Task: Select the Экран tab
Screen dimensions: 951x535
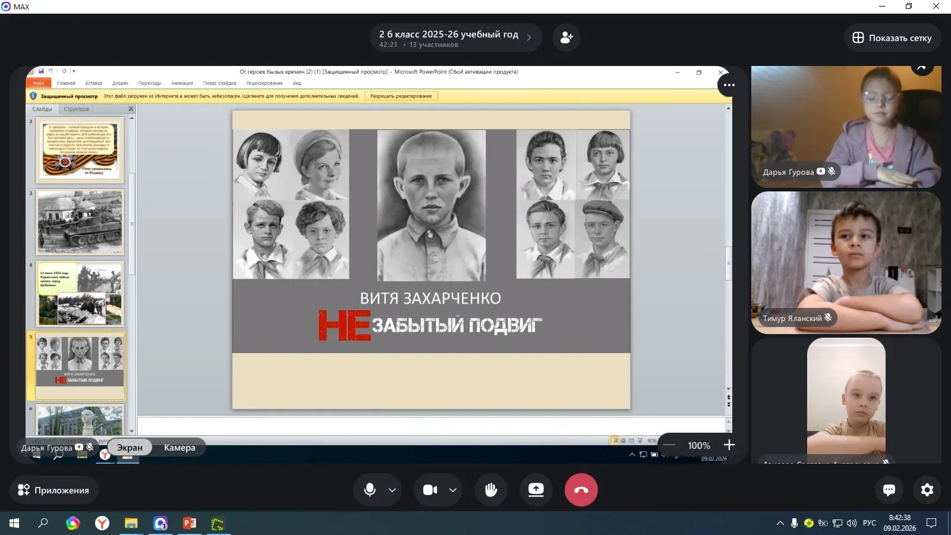Action: (130, 448)
